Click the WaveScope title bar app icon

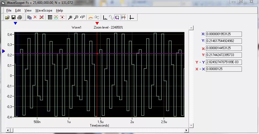(3, 3)
